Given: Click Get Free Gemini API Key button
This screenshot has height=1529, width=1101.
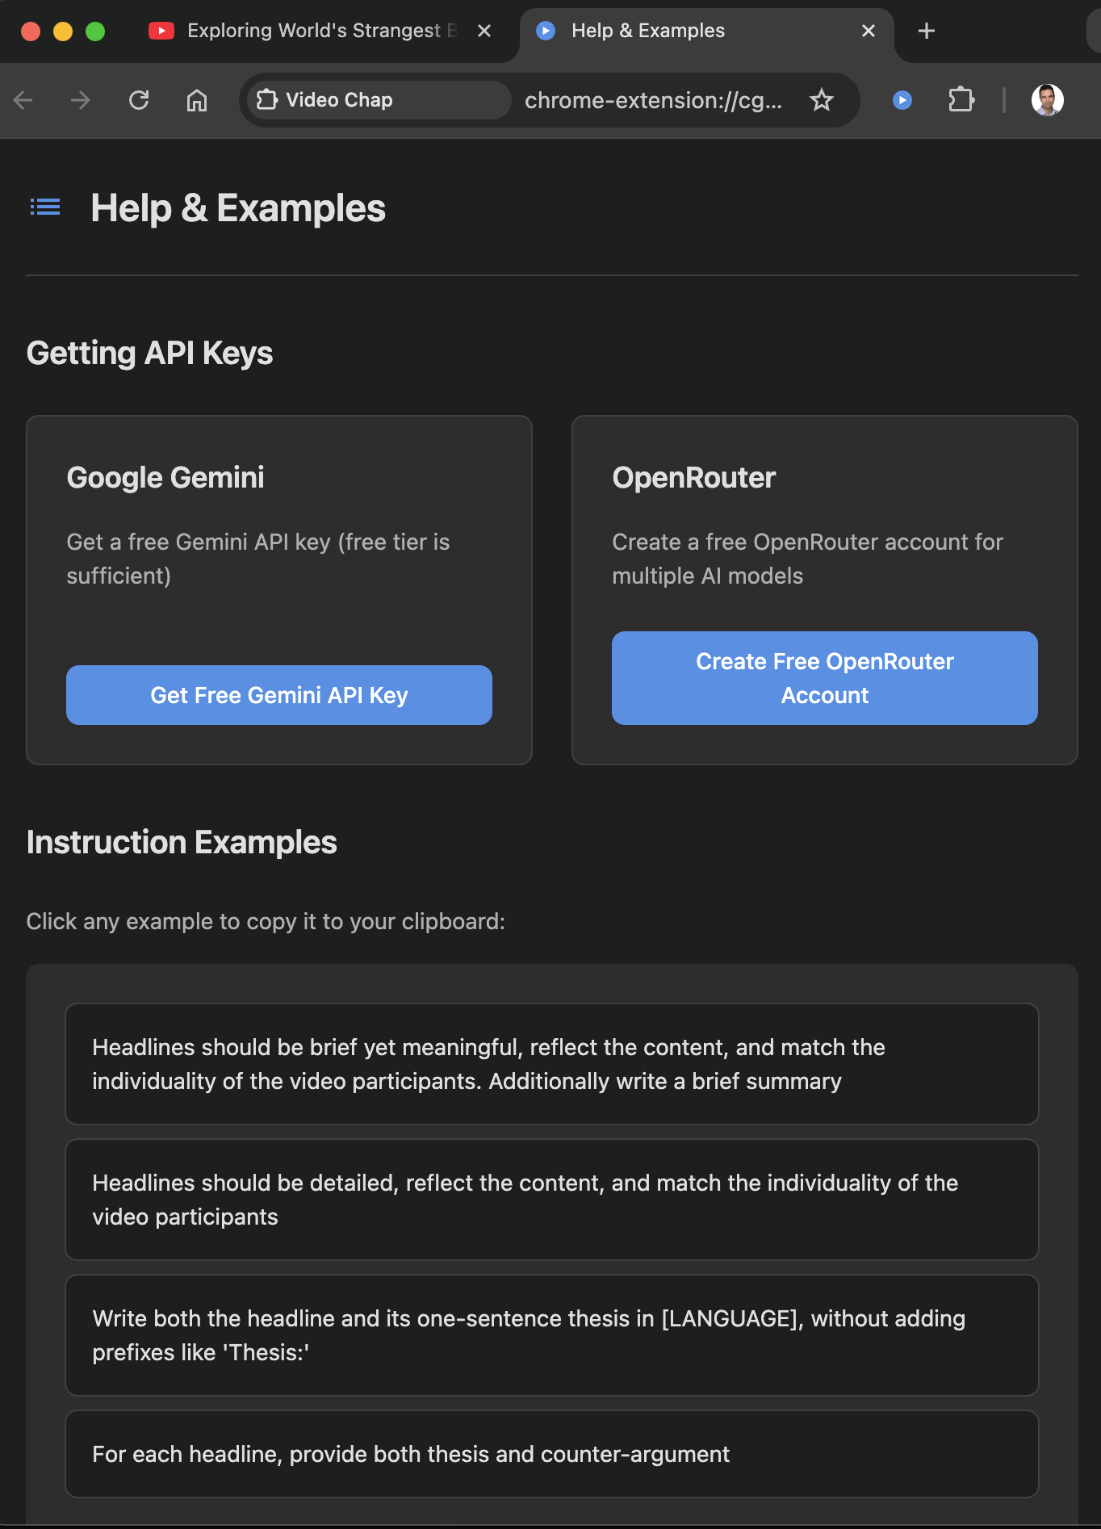Looking at the screenshot, I should pyautogui.click(x=279, y=695).
